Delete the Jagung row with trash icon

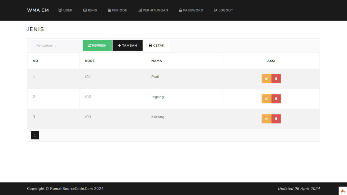(276, 99)
